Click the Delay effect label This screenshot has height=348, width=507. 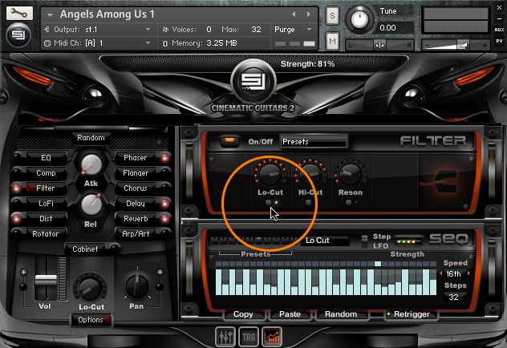pyautogui.click(x=136, y=203)
